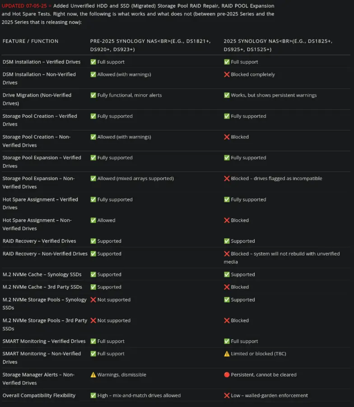Image resolution: width=354 pixels, height=407 pixels.
Task: Click the 'Pre-2025 Synology NAS' column header
Action: (x=150, y=45)
